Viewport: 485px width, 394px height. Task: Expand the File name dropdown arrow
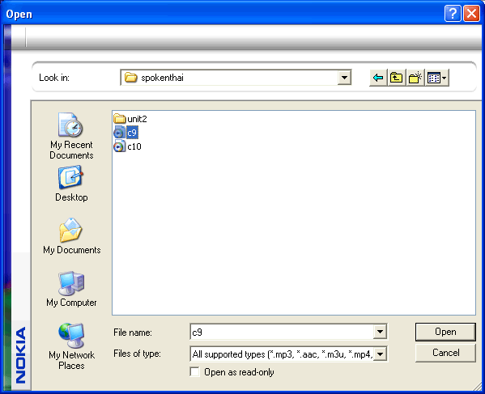point(380,333)
